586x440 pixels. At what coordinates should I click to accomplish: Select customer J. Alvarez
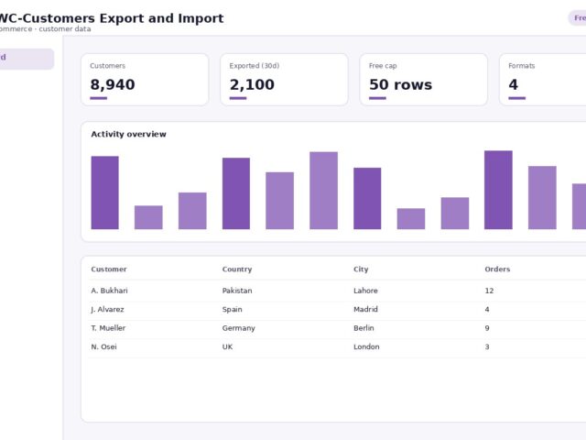click(107, 310)
